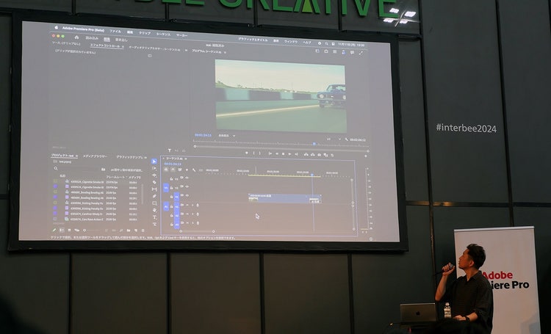Toggle V2 track output eye
The height and width of the screenshot is (334, 551).
coord(187,186)
